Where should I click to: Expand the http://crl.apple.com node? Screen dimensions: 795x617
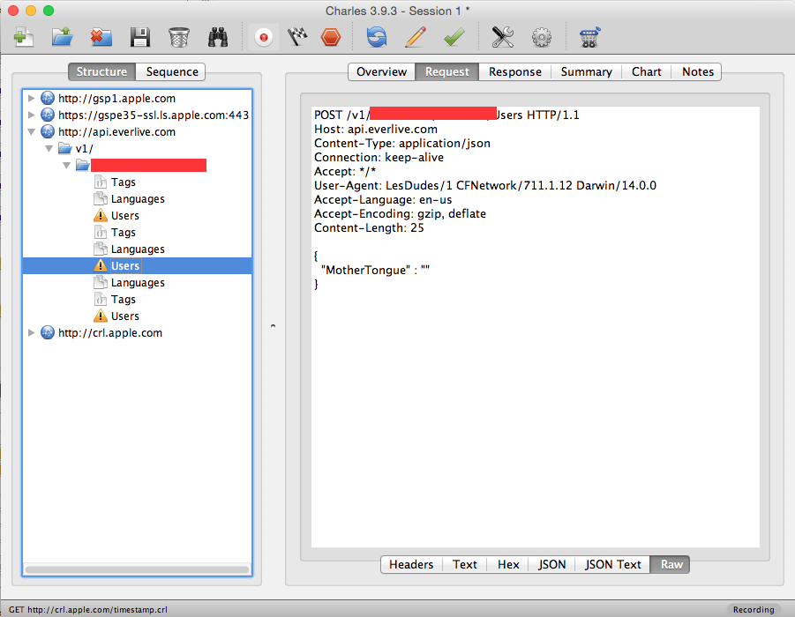coord(31,333)
